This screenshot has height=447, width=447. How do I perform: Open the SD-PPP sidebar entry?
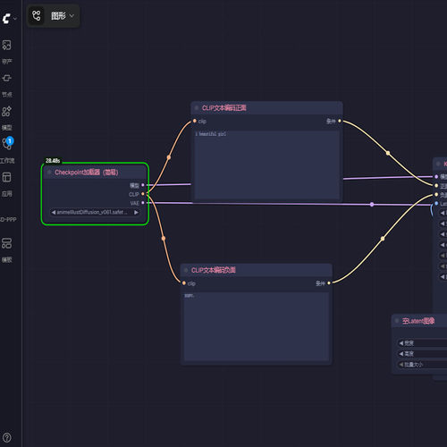click(x=8, y=220)
